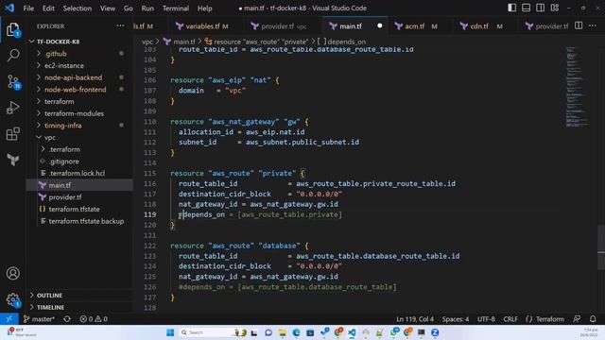Open the Terminal menu

(x=176, y=8)
